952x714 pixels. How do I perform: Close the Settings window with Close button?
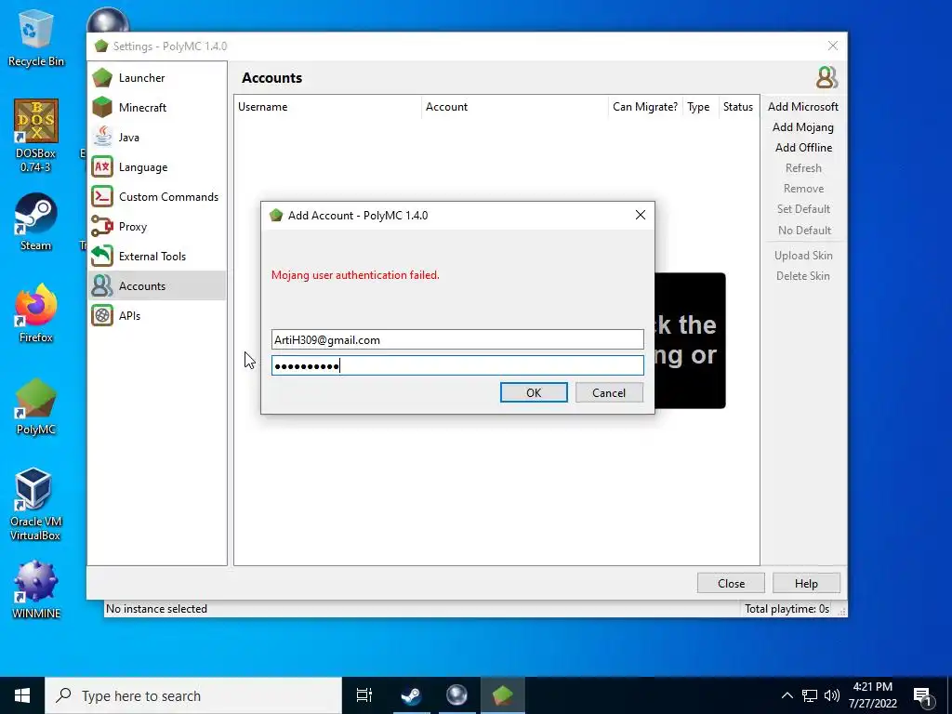pos(731,584)
